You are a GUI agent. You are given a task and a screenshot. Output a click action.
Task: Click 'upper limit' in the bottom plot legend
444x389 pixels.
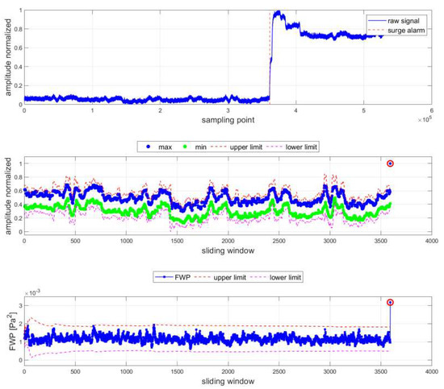click(x=229, y=277)
